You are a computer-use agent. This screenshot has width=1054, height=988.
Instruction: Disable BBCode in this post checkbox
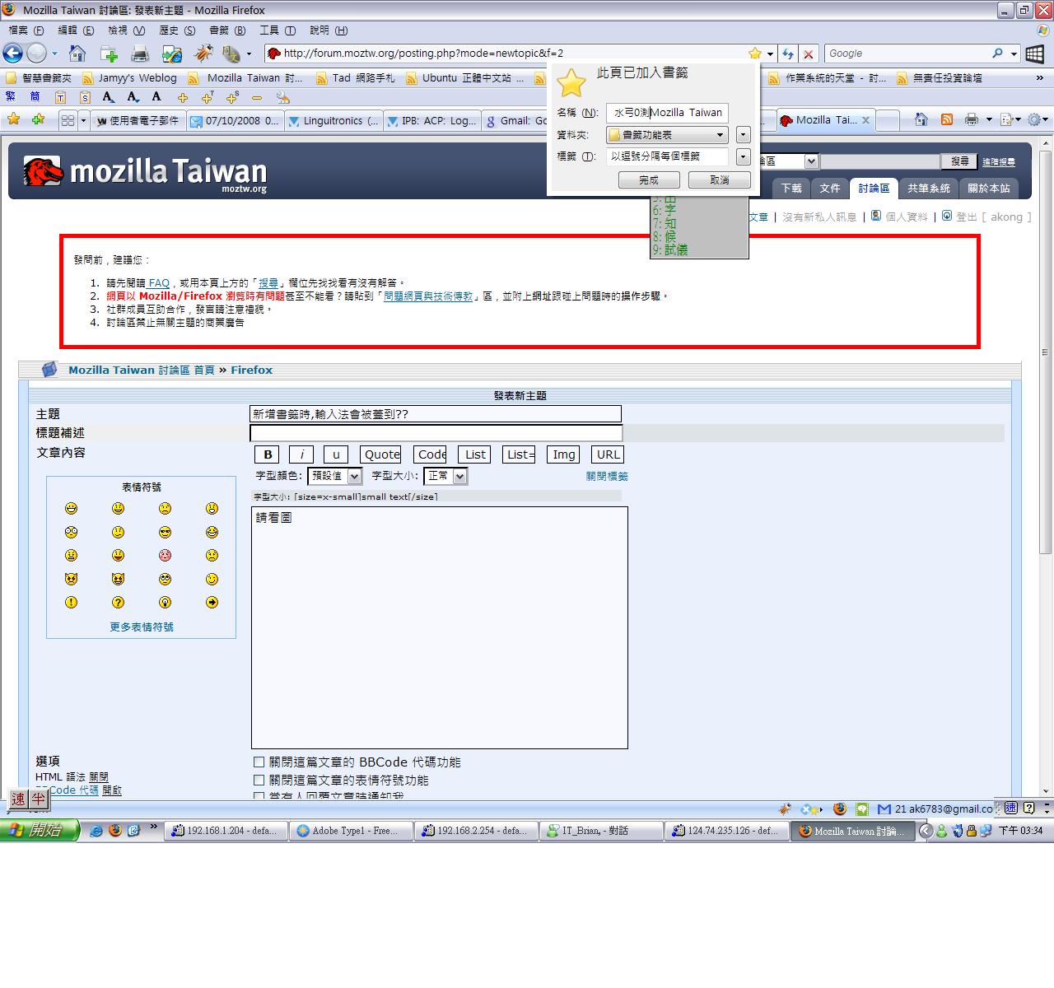click(259, 762)
